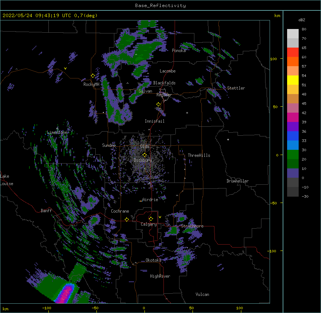Click the yellow diamond marker in Calgary
Viewport: 321px width, 313px height.
coord(151,219)
